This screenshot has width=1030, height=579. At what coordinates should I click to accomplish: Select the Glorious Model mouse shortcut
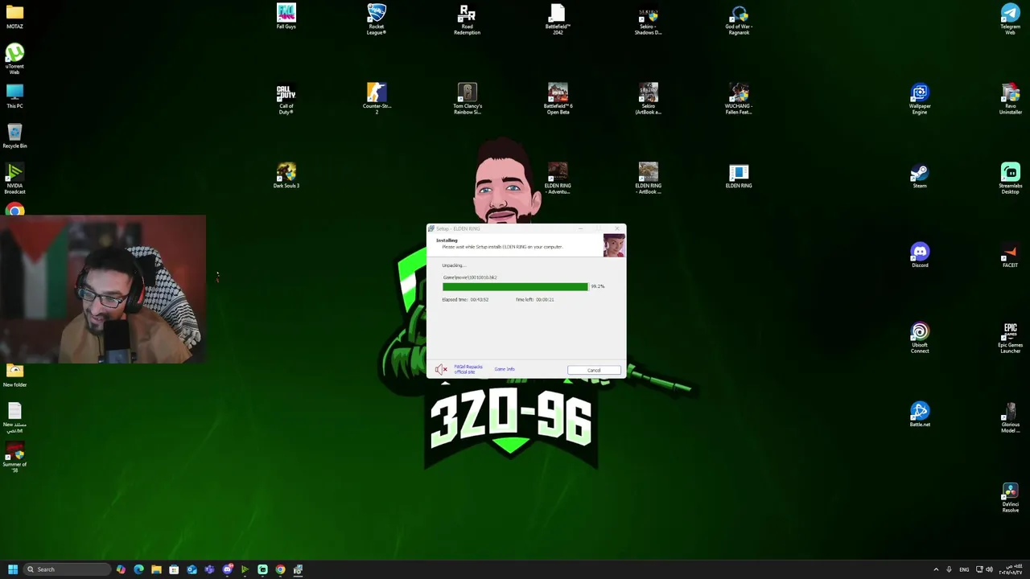[x=1011, y=417]
